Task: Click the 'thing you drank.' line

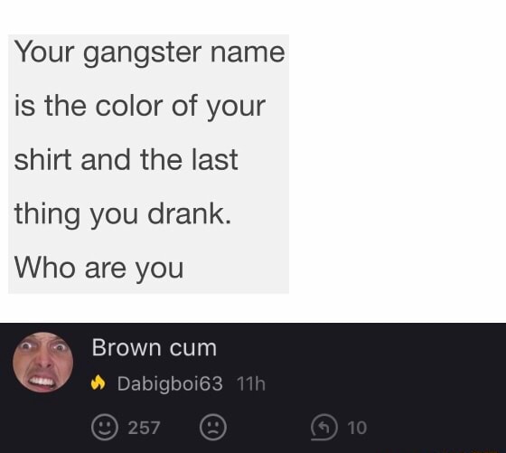Action: point(123,214)
